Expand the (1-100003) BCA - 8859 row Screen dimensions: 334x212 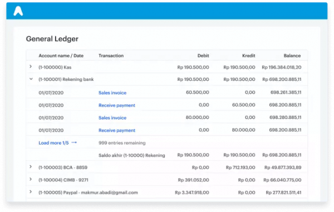coord(31,167)
